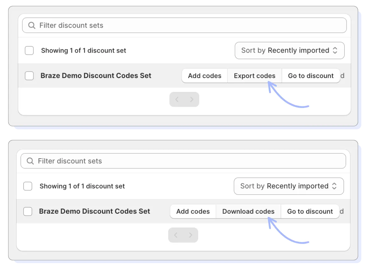Screen dimensions: 367x270
Task: Go to previous page arrow in lower panel
Action: click(176, 235)
